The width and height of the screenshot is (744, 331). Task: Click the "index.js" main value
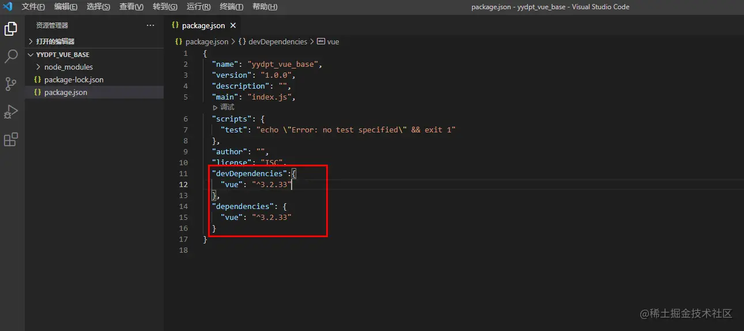click(x=270, y=97)
